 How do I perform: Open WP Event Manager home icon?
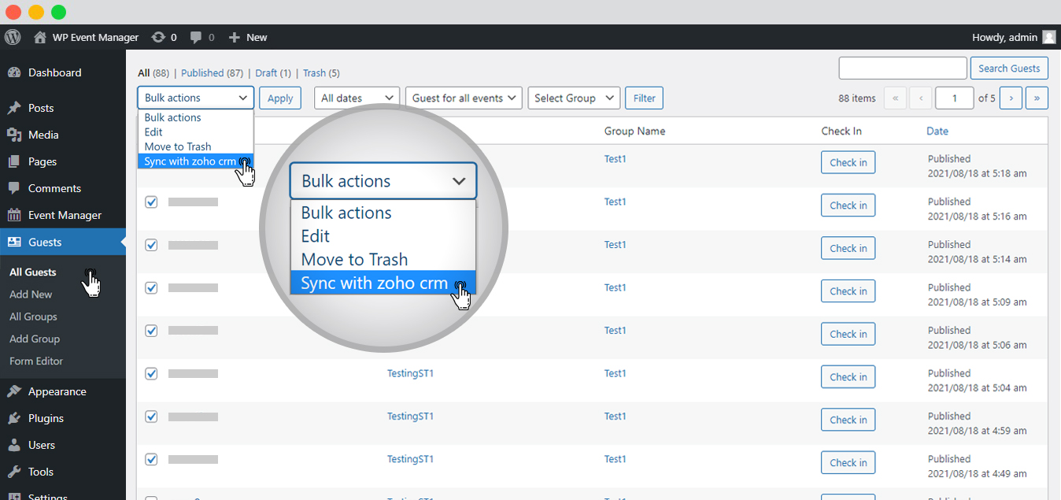pyautogui.click(x=40, y=37)
